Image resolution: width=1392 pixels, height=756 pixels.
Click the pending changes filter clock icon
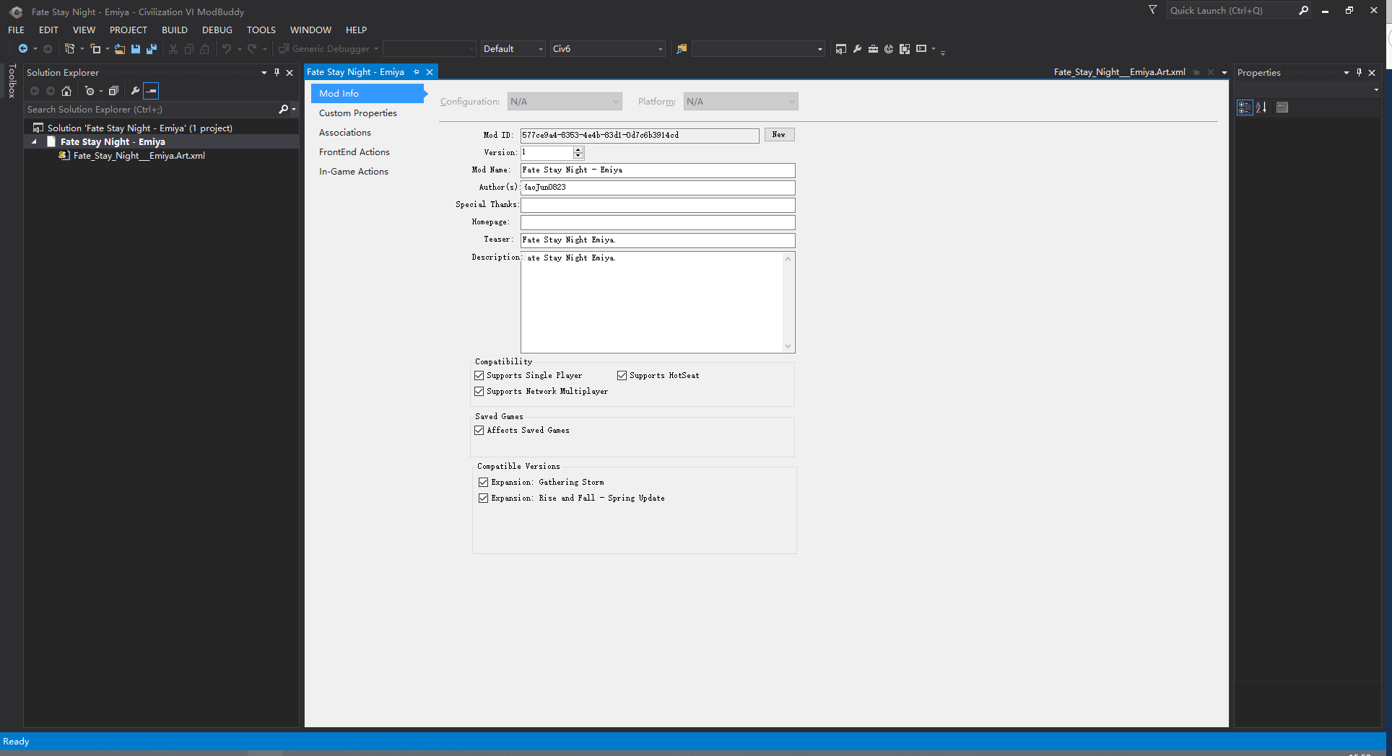90,91
